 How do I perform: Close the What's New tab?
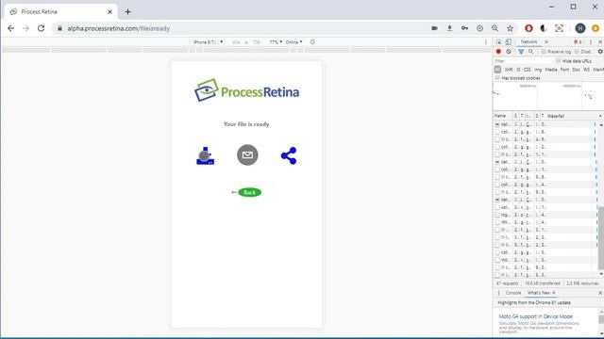click(x=554, y=293)
